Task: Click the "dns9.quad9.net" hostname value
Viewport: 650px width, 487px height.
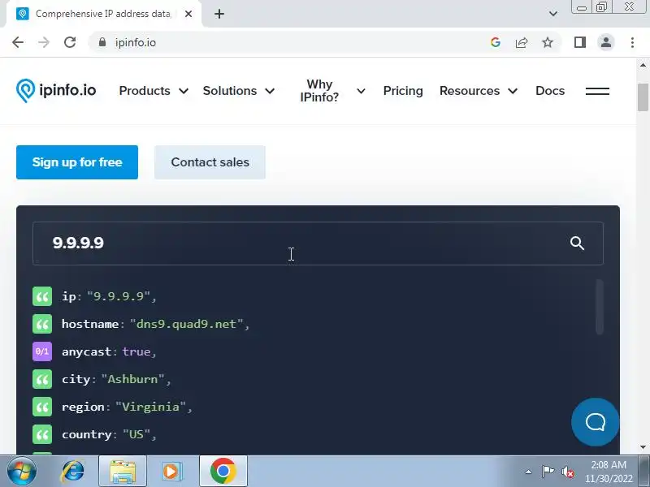Action: click(186, 324)
